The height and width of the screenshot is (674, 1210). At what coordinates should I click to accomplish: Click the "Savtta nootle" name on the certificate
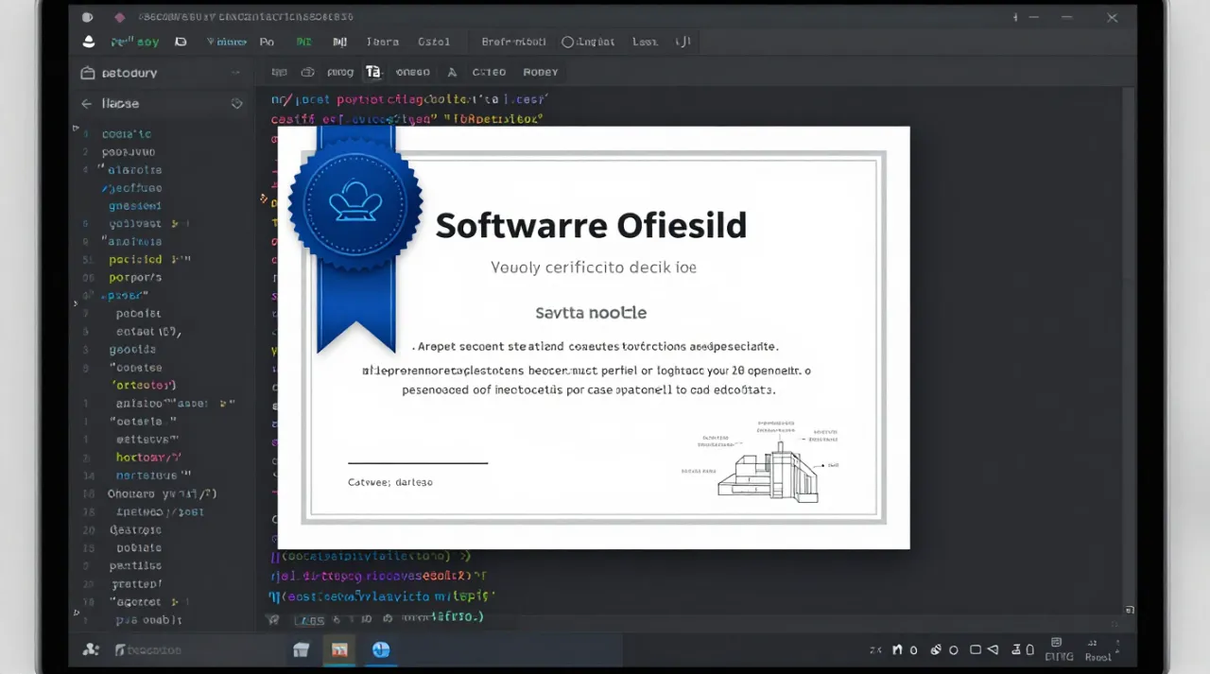click(591, 313)
